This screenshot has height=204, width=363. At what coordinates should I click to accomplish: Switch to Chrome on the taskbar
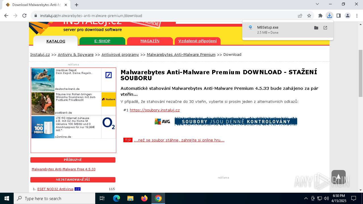coord(158,198)
